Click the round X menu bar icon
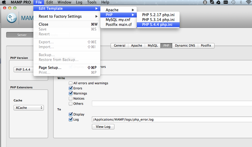The width and height of the screenshot is (252, 147). click(x=205, y=2)
